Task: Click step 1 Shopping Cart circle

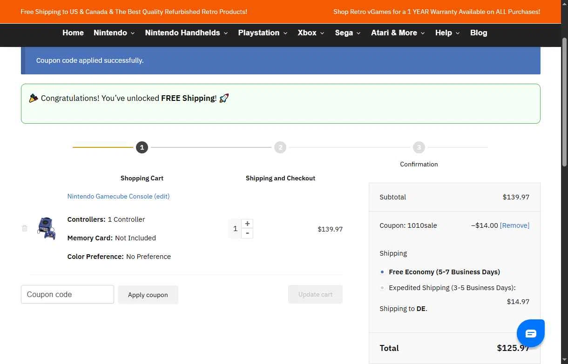Action: coord(142,148)
